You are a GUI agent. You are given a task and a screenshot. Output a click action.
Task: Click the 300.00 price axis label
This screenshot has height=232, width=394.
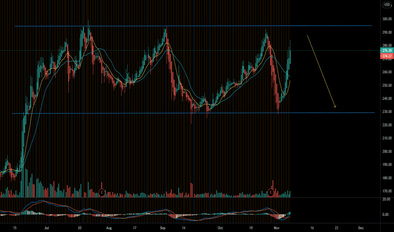coord(387,19)
